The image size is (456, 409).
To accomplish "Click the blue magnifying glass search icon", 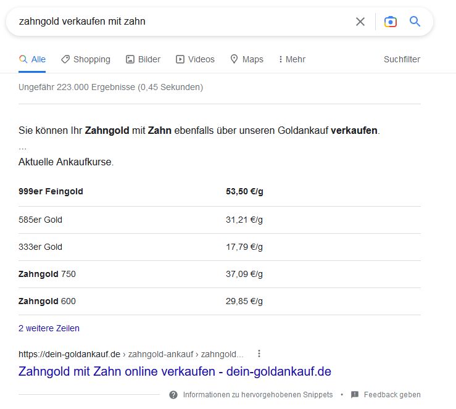I will [x=415, y=22].
